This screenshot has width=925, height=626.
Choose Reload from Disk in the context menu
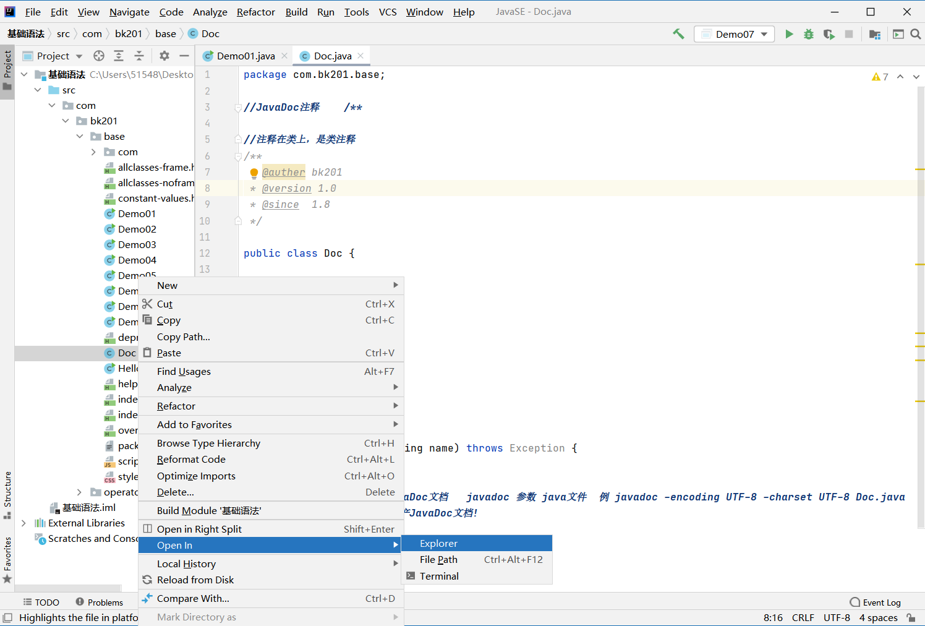[x=271, y=580]
